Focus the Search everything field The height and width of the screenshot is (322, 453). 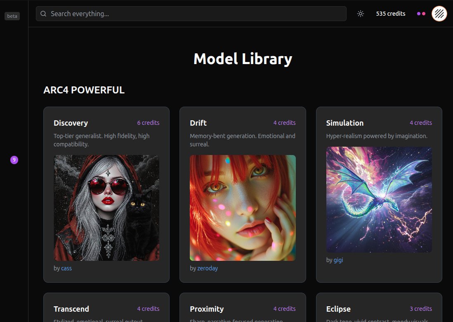191,14
